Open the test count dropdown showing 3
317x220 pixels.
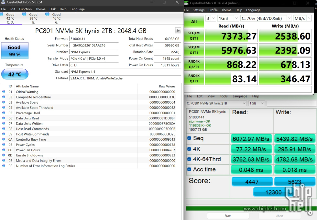[211, 18]
